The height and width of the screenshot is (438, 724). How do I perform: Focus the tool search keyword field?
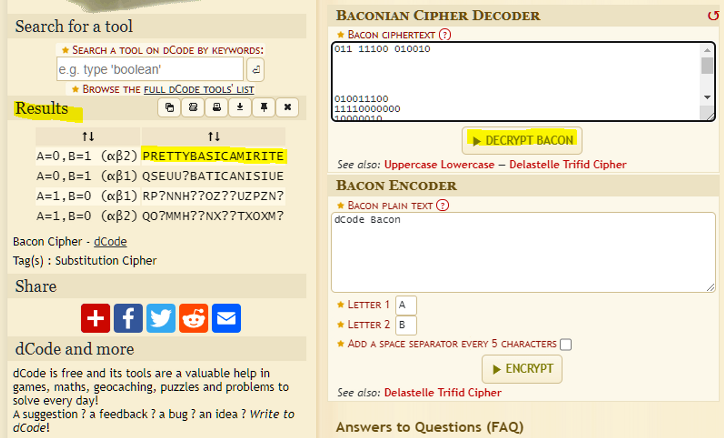point(150,69)
